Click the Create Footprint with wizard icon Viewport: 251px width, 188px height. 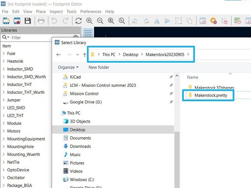17,21
